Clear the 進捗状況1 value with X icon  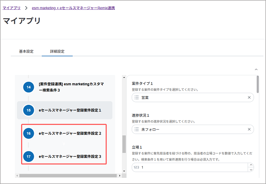[249, 130]
